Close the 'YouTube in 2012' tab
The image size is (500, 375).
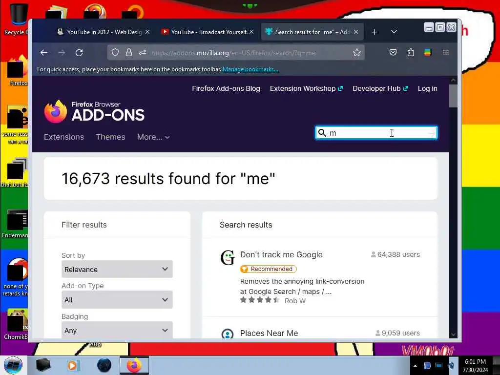pos(147,32)
